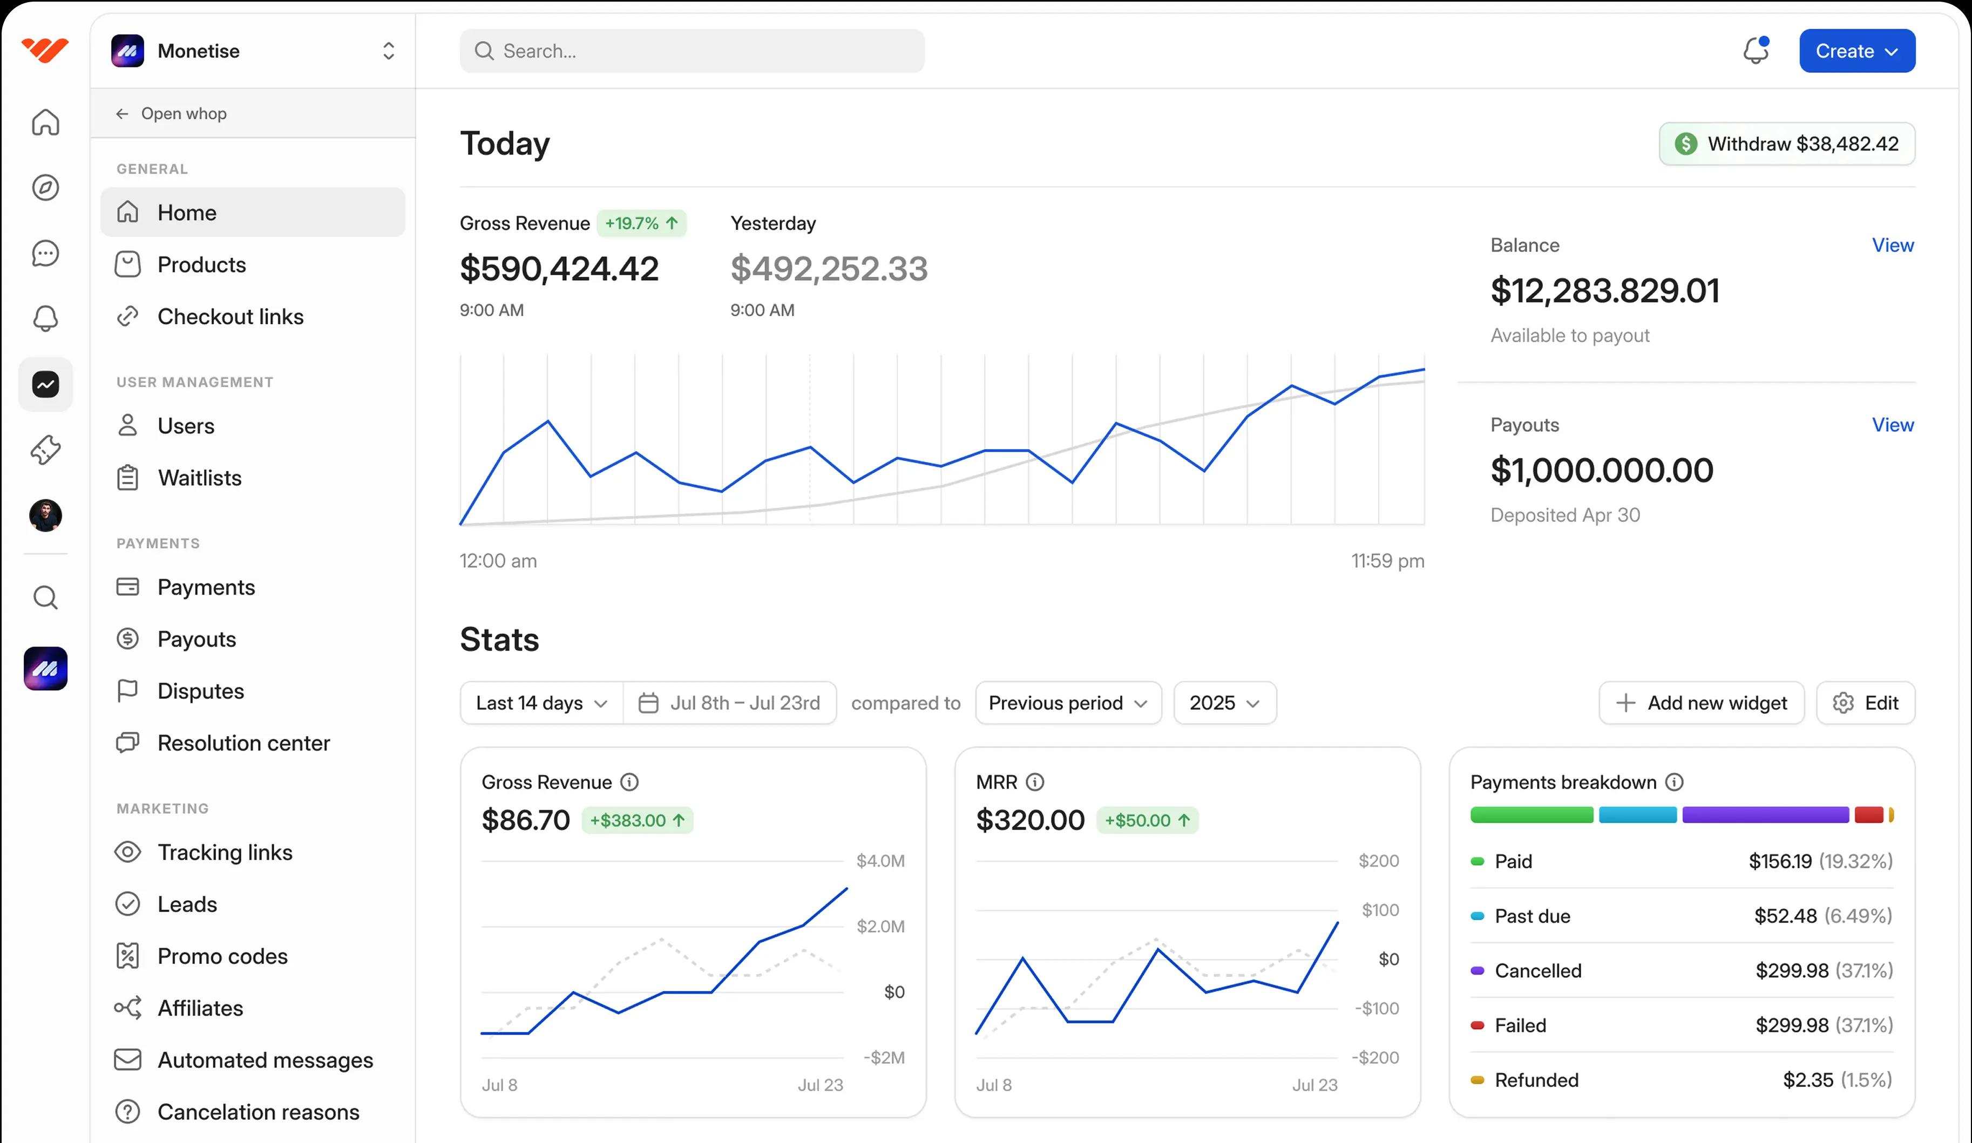
Task: Open the Discover compass icon
Action: (45, 187)
